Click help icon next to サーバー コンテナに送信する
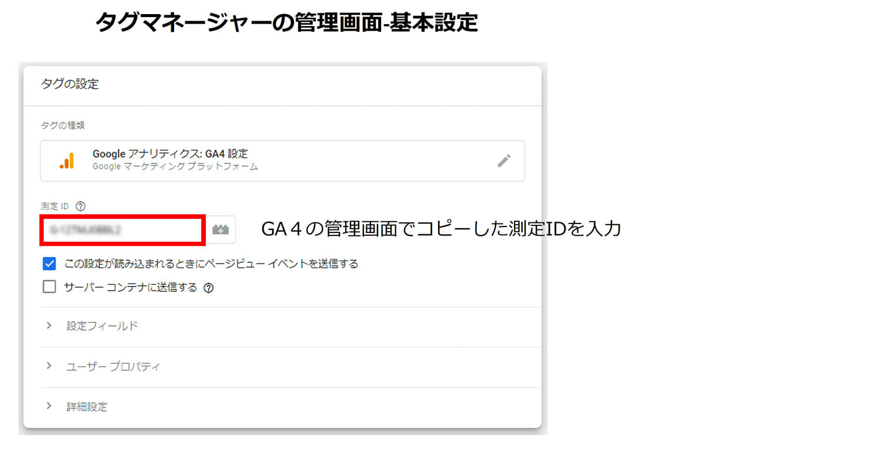Image resolution: width=882 pixels, height=460 pixels. click(x=208, y=288)
